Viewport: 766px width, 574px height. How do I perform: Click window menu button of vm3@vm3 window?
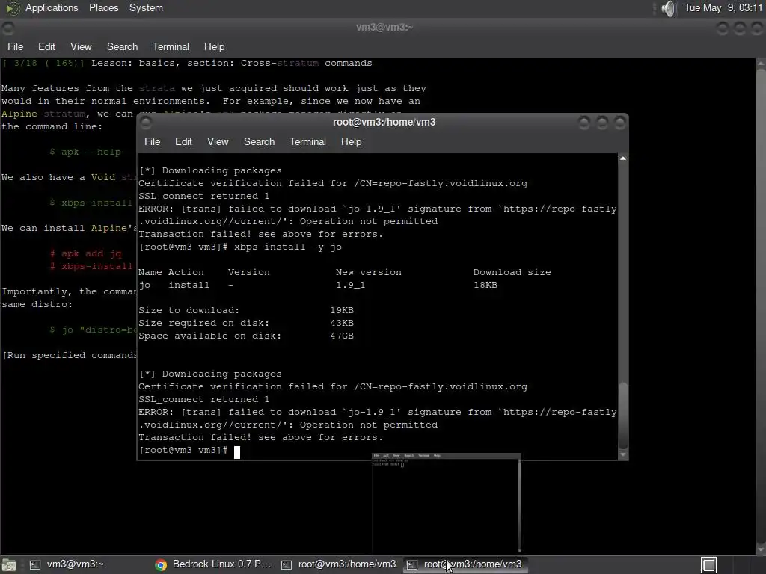[7, 28]
